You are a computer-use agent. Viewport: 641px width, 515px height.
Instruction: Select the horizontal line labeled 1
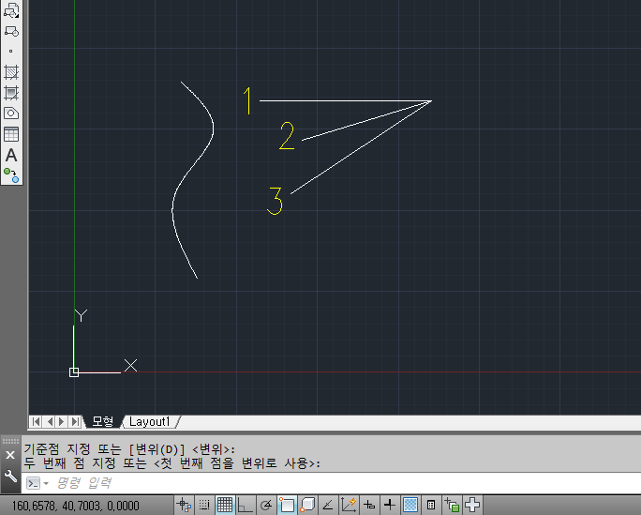[x=346, y=100]
